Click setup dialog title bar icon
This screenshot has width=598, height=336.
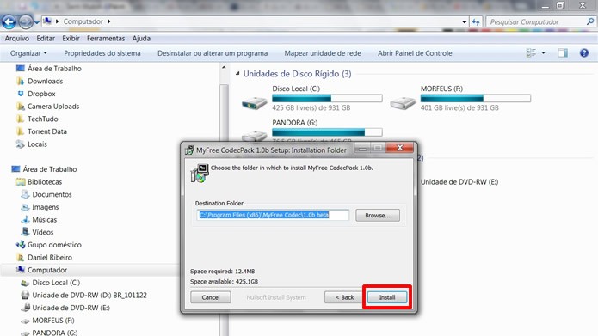click(189, 150)
